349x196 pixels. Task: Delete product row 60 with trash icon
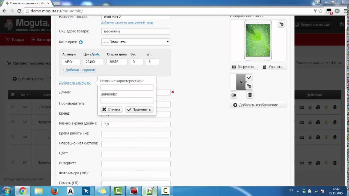pos(335,107)
